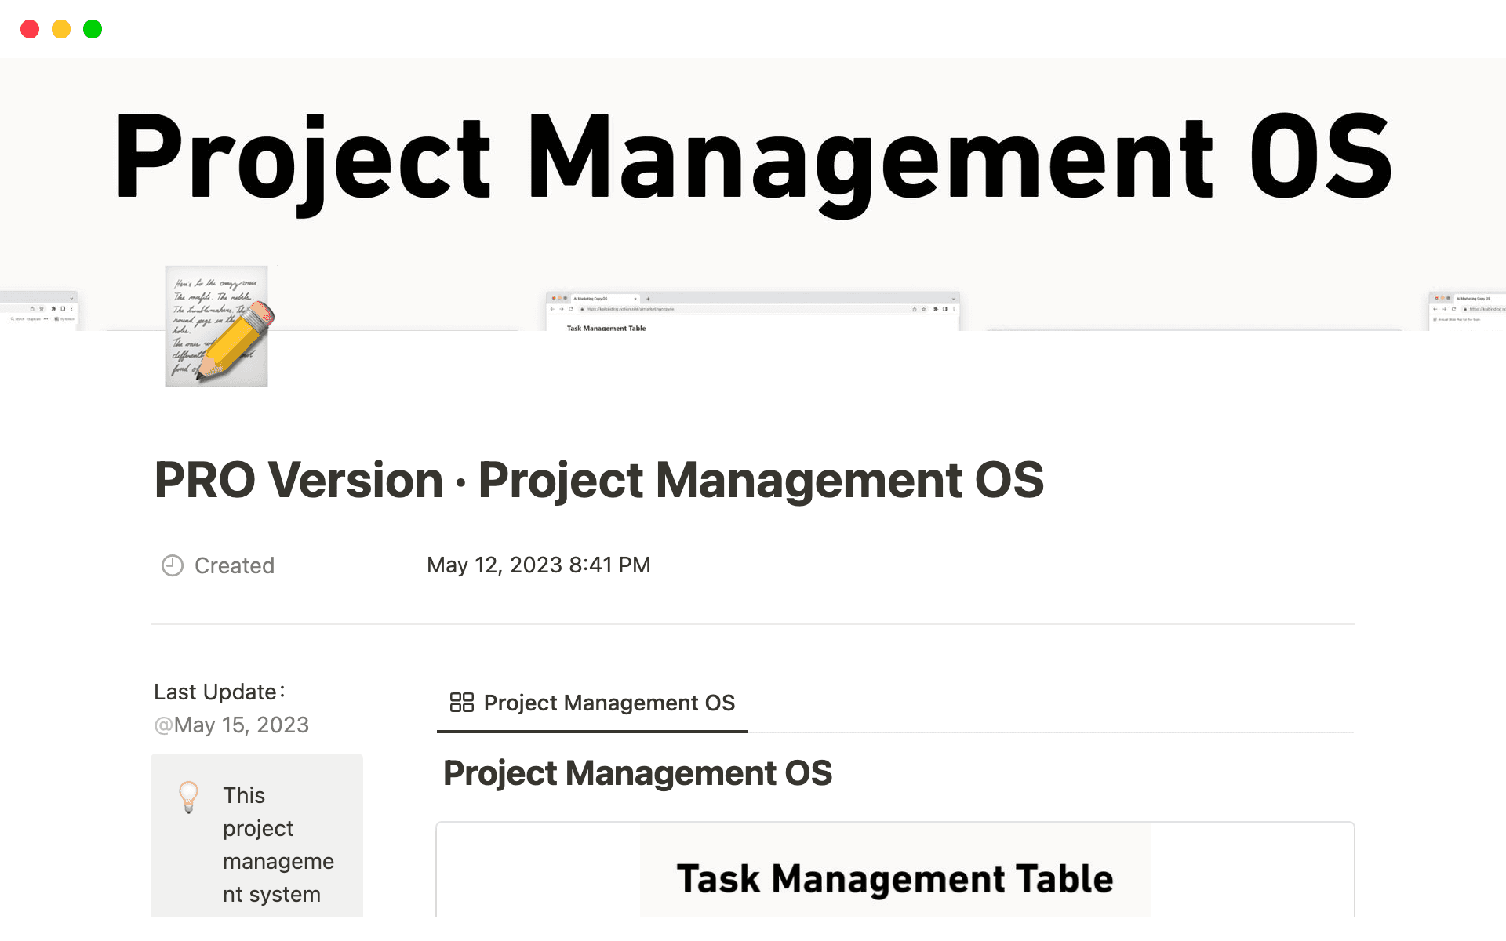1506x941 pixels.
Task: Click the callout text about this project management system
Action: (x=278, y=845)
